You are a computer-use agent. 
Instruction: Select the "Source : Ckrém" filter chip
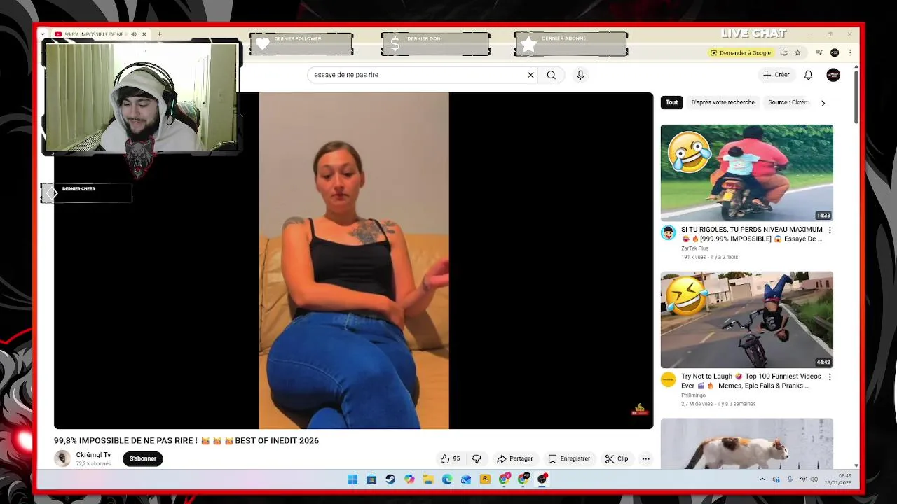click(x=788, y=102)
